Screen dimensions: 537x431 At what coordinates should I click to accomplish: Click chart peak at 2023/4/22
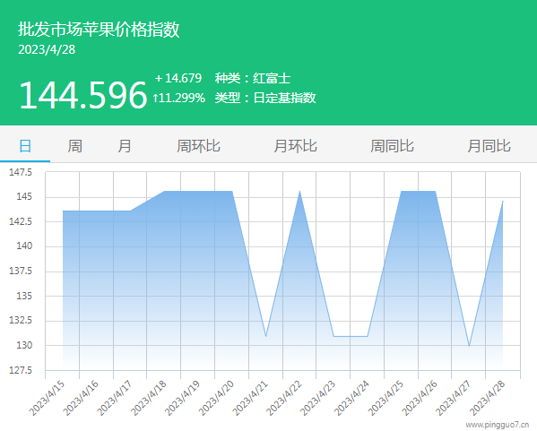tap(299, 191)
